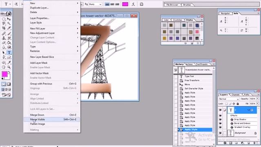Open Type tool preset picker arrow
Screen dimensions: 261x147
click(x=10, y=4)
